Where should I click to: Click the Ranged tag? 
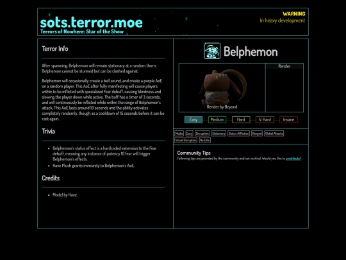coord(257,134)
